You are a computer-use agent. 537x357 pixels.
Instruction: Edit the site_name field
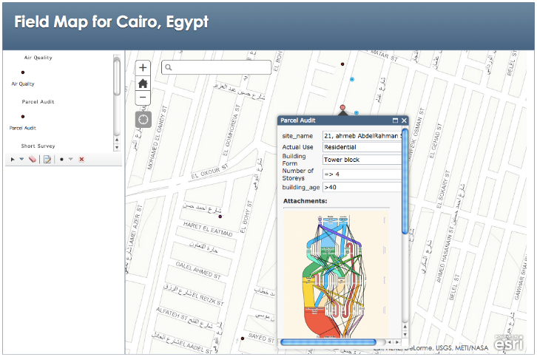tap(361, 136)
